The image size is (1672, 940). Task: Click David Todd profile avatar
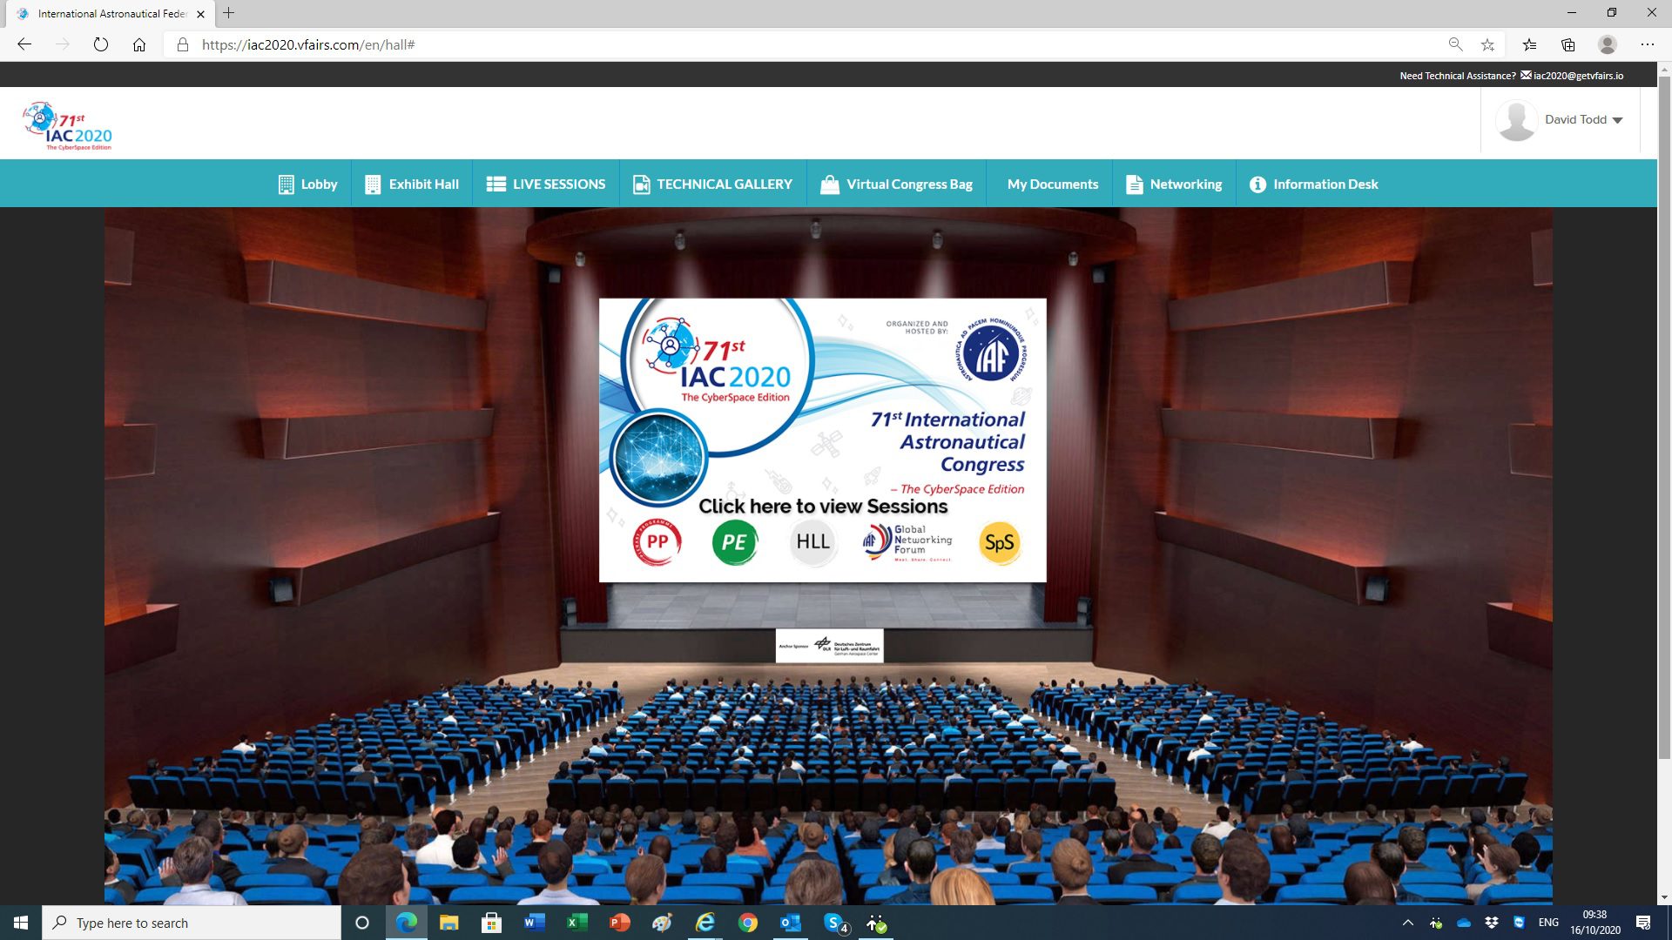click(1516, 120)
